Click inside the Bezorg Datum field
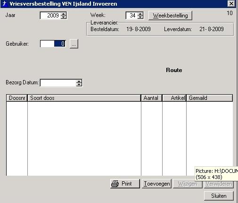 (x=58, y=83)
